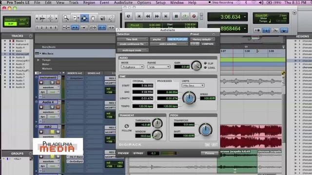This screenshot has width=312, height=175.
Task: Select the Selector tool
Action: 84,18
